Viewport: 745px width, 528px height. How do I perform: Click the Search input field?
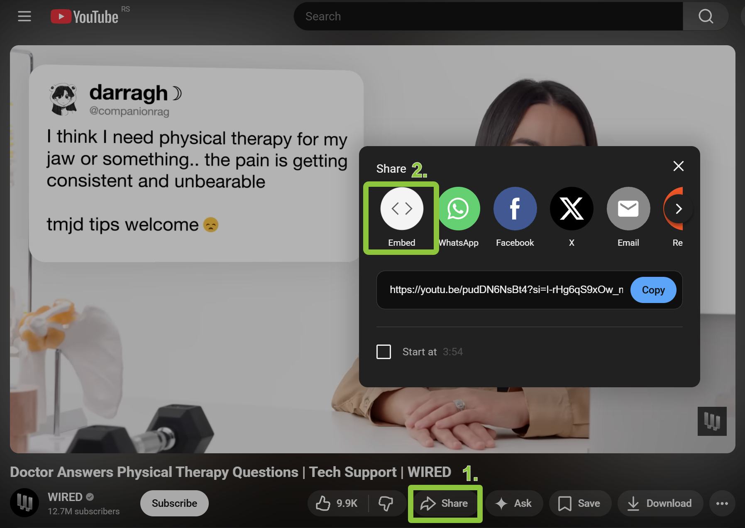tap(488, 17)
